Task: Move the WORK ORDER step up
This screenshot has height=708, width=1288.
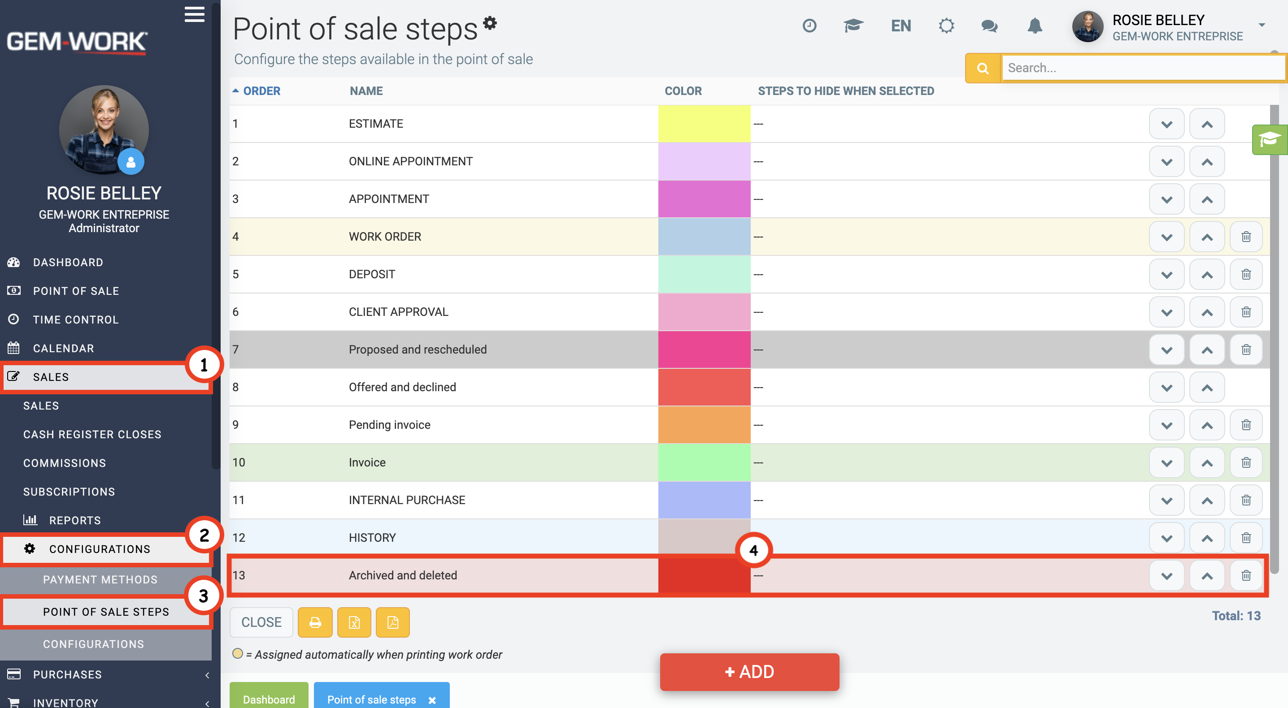Action: click(x=1206, y=237)
